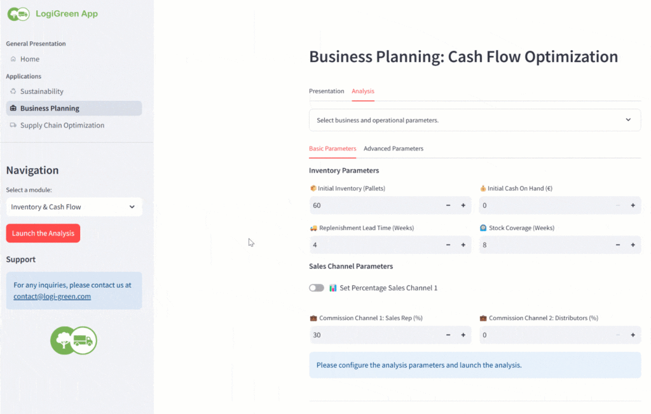Image resolution: width=651 pixels, height=414 pixels.
Task: Click the contact@logi-green.com email link
Action: (x=52, y=297)
